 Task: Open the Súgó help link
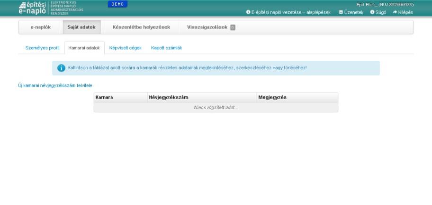pos(378,12)
